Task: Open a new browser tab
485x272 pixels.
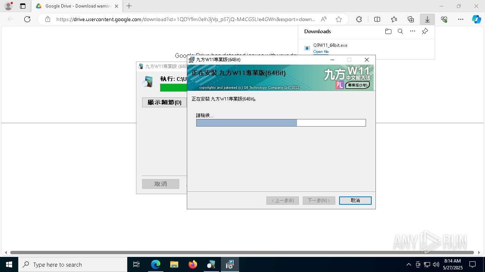Action: pos(129,6)
